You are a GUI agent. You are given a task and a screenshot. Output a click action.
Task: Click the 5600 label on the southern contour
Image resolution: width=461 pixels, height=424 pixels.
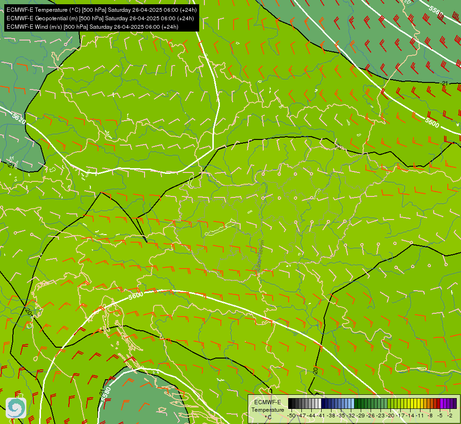[136, 295]
